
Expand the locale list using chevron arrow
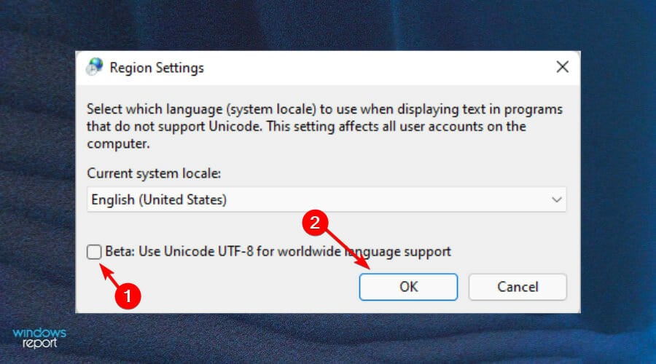tap(556, 199)
